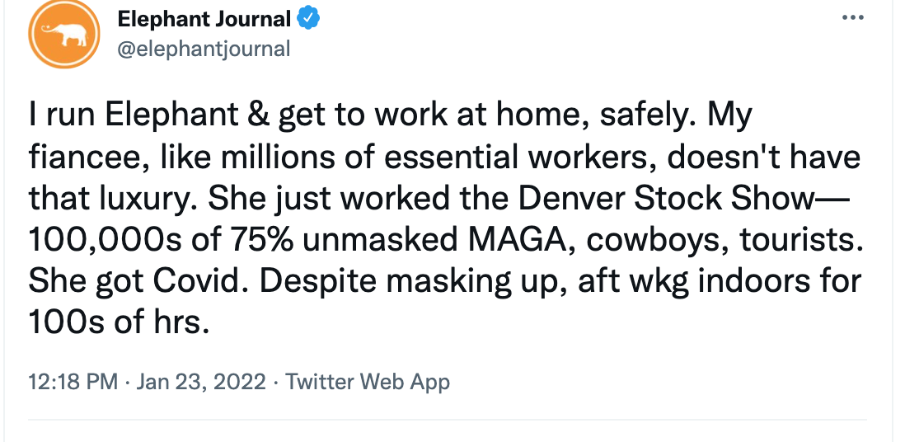
Task: Click the word "tourists" in the tweet
Action: [801, 240]
